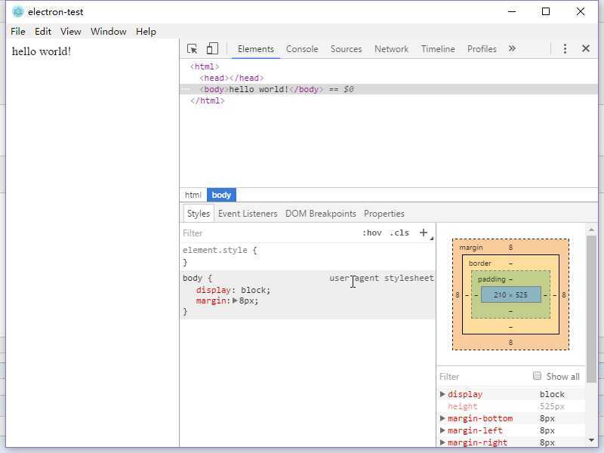Open the Sources tab
Image resolution: width=604 pixels, height=453 pixels.
(346, 49)
